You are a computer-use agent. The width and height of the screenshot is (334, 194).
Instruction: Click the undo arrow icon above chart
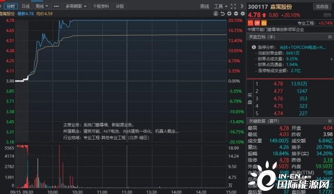tap(223, 14)
